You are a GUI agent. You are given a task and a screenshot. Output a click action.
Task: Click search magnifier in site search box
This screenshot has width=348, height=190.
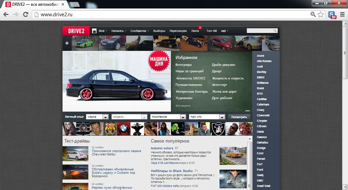(275, 31)
